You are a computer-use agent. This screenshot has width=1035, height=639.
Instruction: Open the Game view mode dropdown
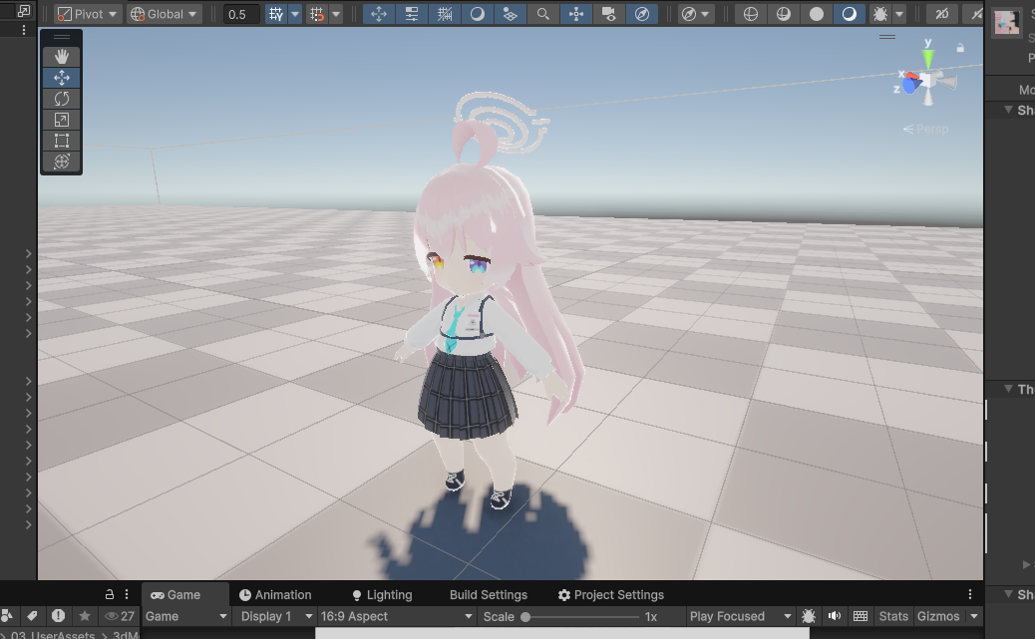(186, 616)
